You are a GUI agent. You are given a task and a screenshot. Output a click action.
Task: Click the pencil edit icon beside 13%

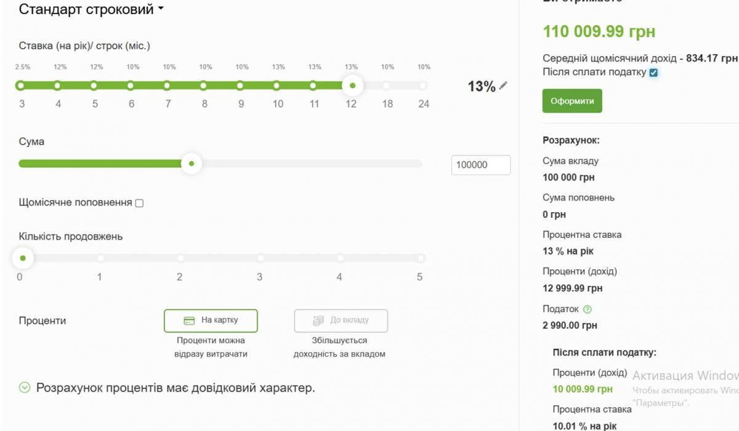(x=504, y=86)
